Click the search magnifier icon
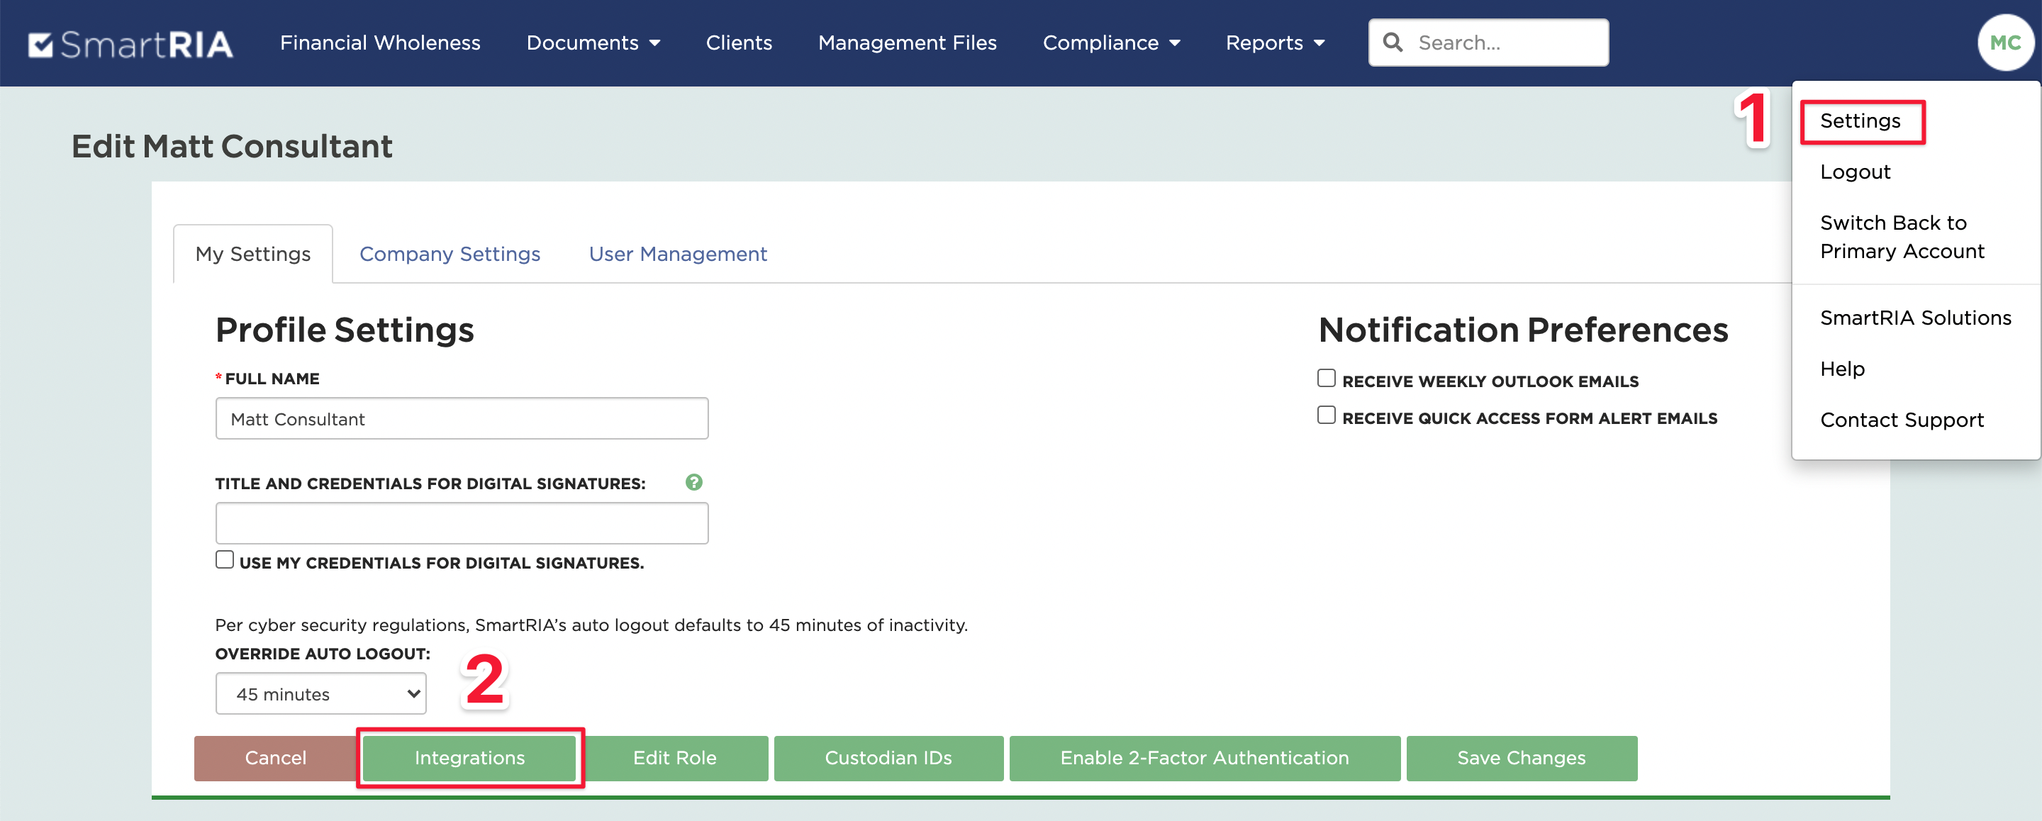 1392,42
